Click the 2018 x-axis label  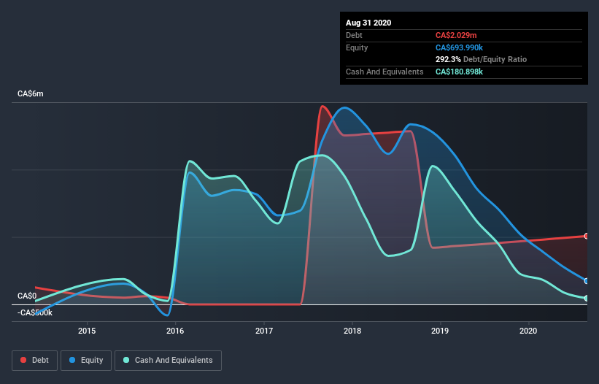click(352, 331)
